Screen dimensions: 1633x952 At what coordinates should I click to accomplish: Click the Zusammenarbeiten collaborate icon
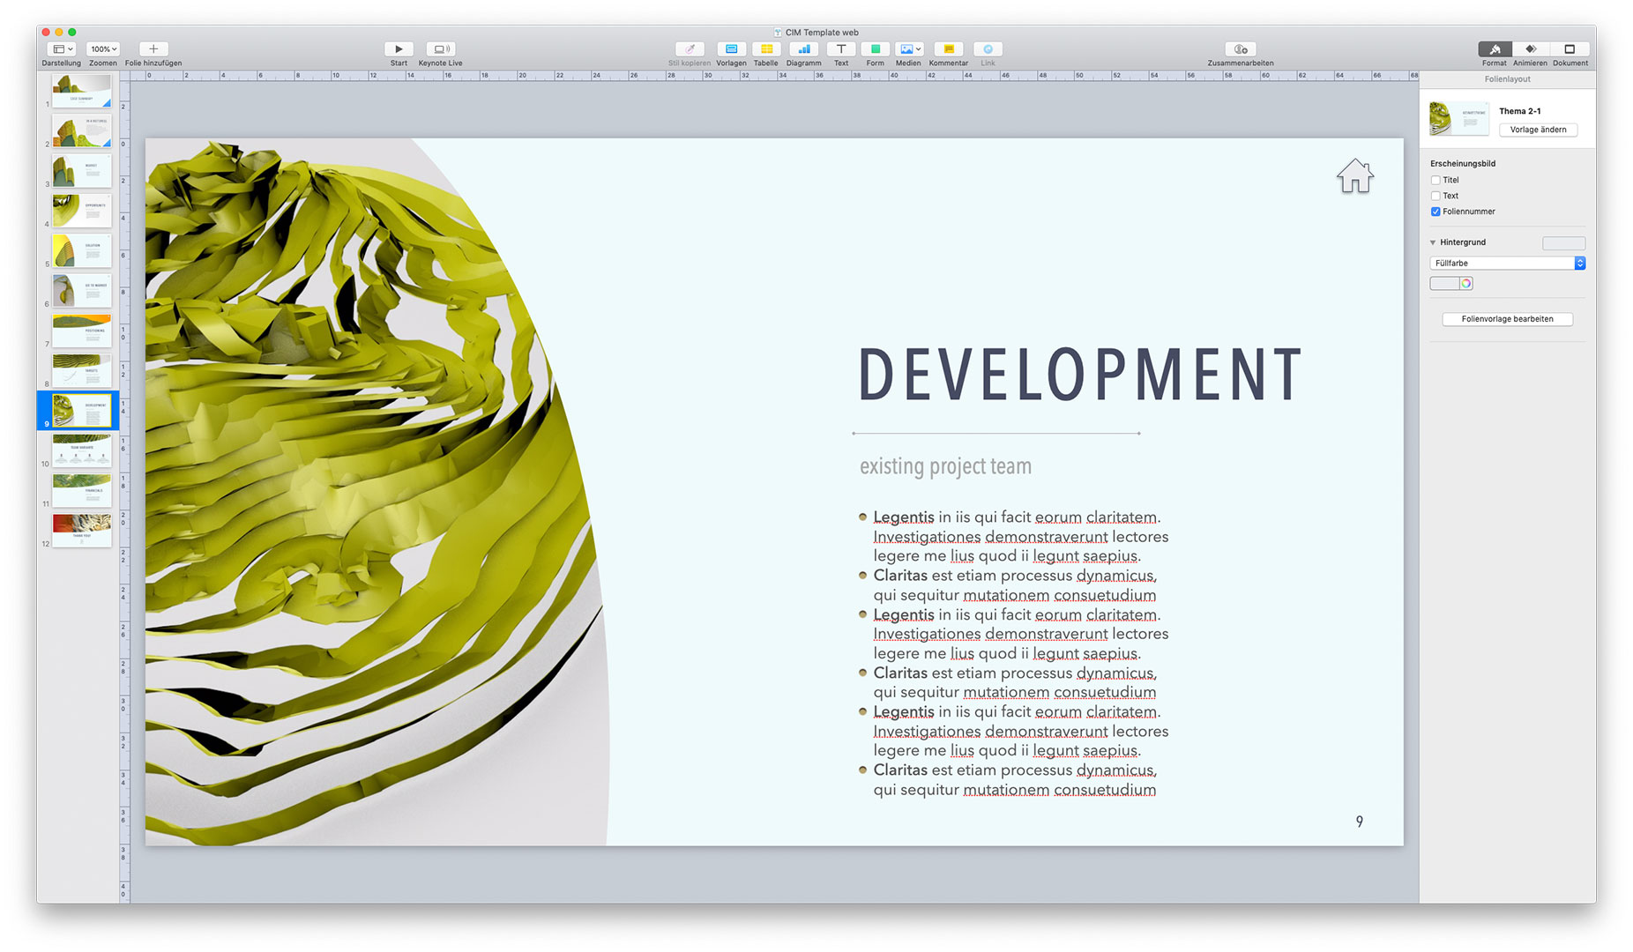pyautogui.click(x=1241, y=49)
